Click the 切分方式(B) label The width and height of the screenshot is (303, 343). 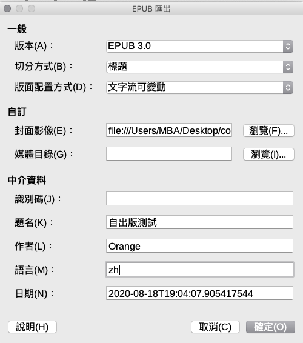44,67
